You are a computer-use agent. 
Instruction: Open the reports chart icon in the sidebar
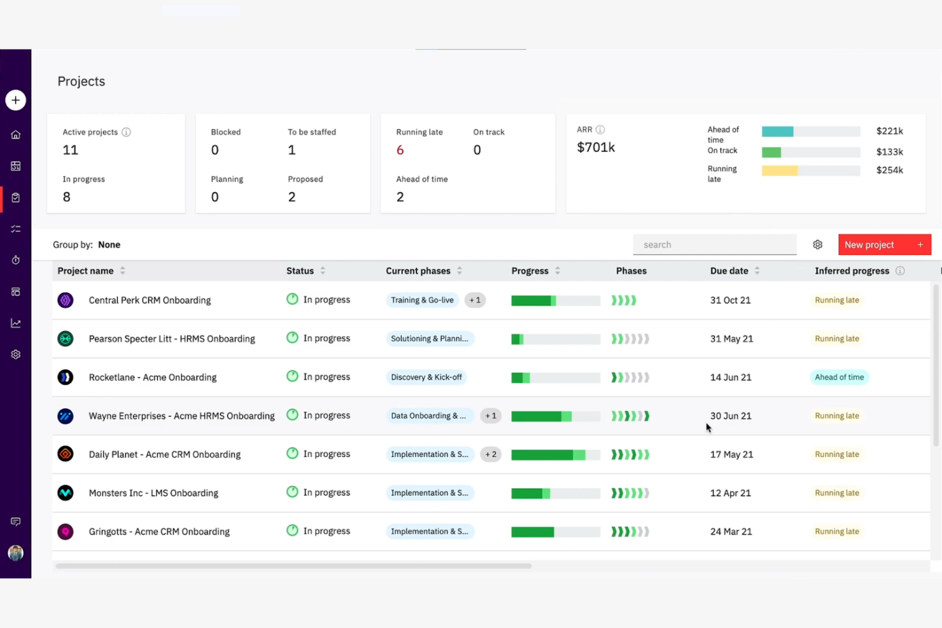pos(15,323)
